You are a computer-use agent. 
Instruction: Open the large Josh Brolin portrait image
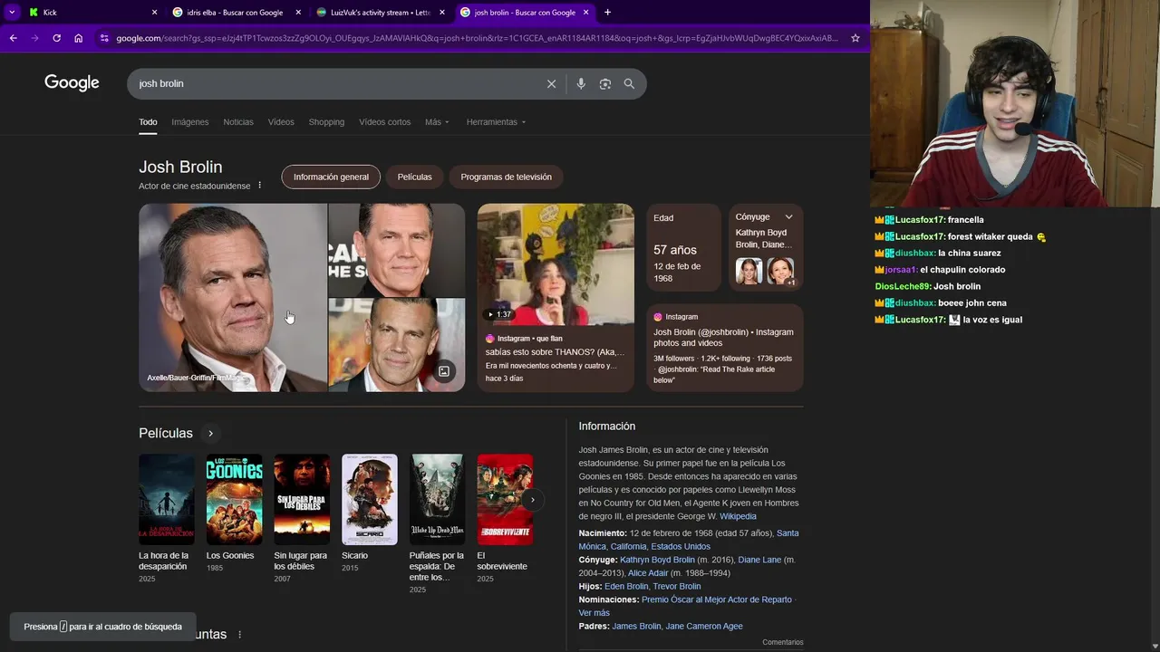click(x=233, y=297)
